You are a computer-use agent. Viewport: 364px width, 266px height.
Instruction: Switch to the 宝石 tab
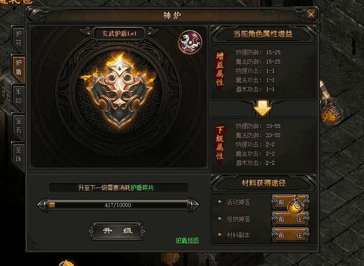pyautogui.click(x=18, y=125)
